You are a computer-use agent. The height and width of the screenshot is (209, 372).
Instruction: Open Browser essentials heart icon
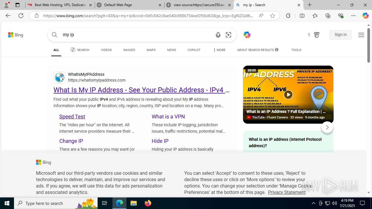click(341, 16)
